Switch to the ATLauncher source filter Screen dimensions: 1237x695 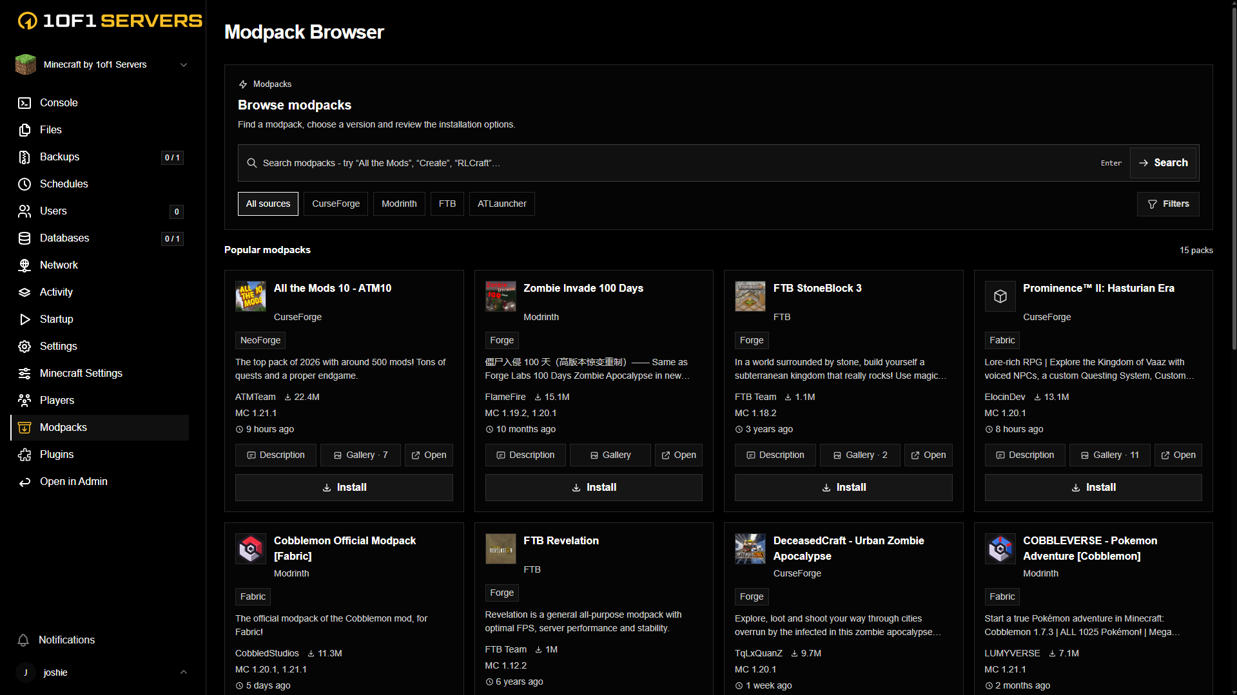click(x=502, y=204)
